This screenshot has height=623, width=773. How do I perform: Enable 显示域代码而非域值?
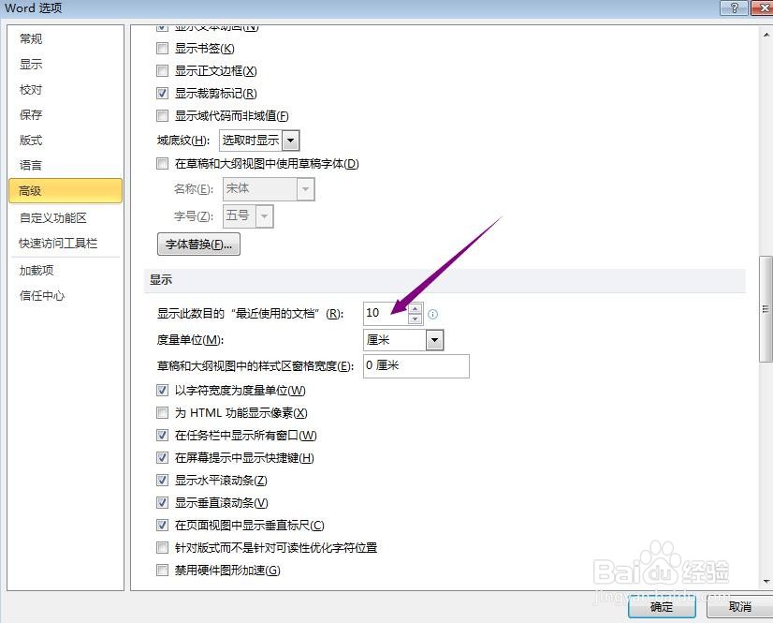click(x=163, y=115)
